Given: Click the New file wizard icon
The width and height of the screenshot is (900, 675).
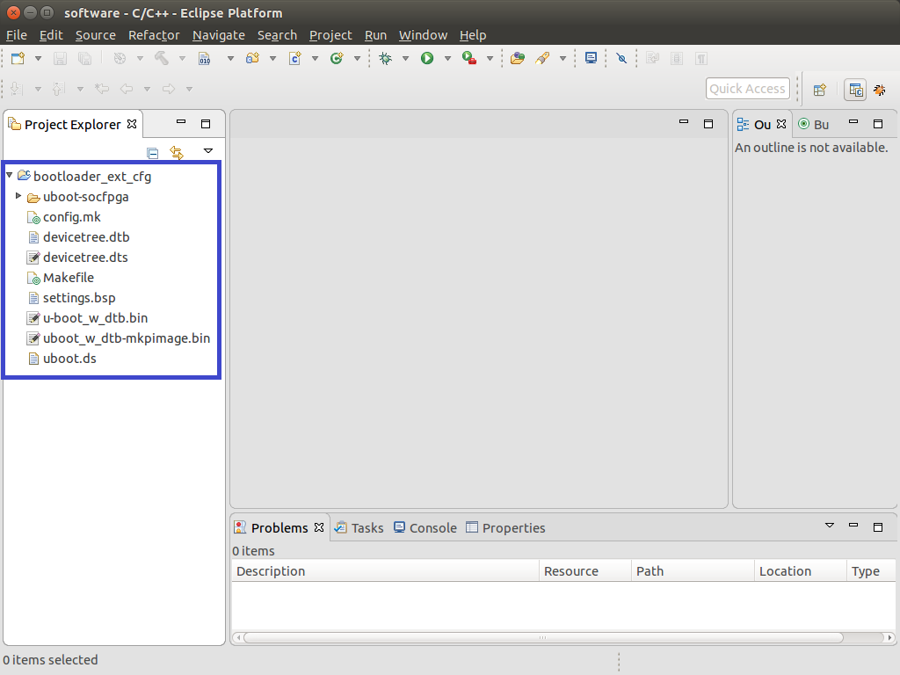Looking at the screenshot, I should [18, 59].
